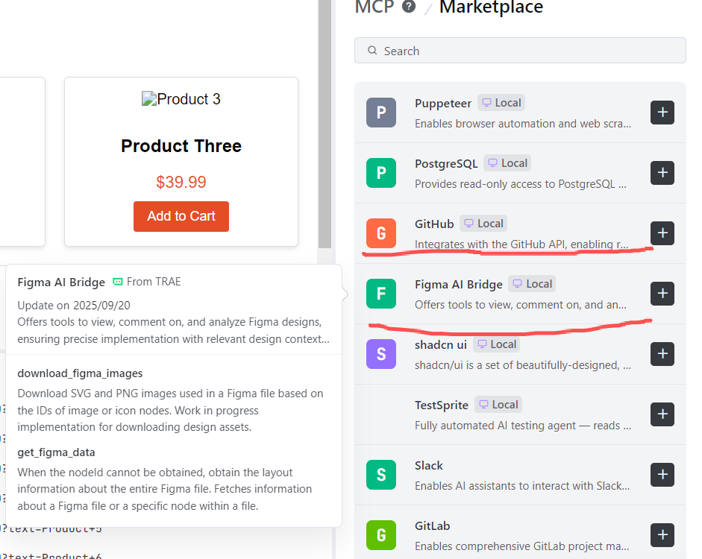This screenshot has width=702, height=559.
Task: Add the GitHub MCP server
Action: (x=662, y=233)
